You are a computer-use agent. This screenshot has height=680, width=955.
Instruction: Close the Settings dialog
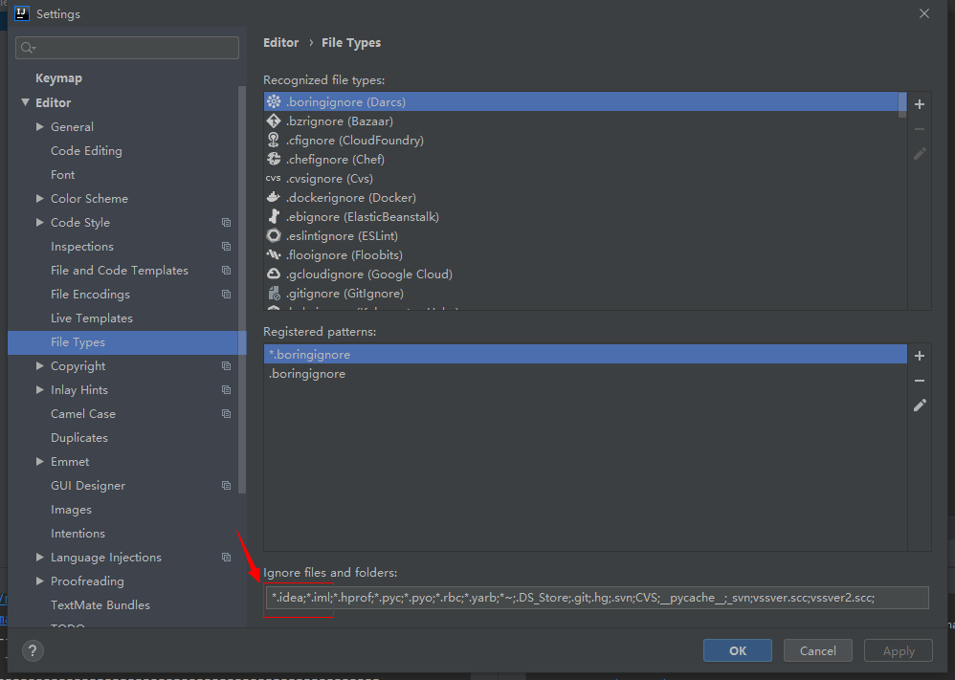(x=924, y=13)
